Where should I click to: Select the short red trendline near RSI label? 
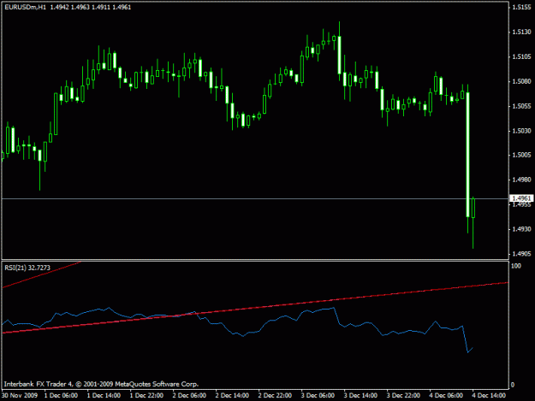(41, 275)
